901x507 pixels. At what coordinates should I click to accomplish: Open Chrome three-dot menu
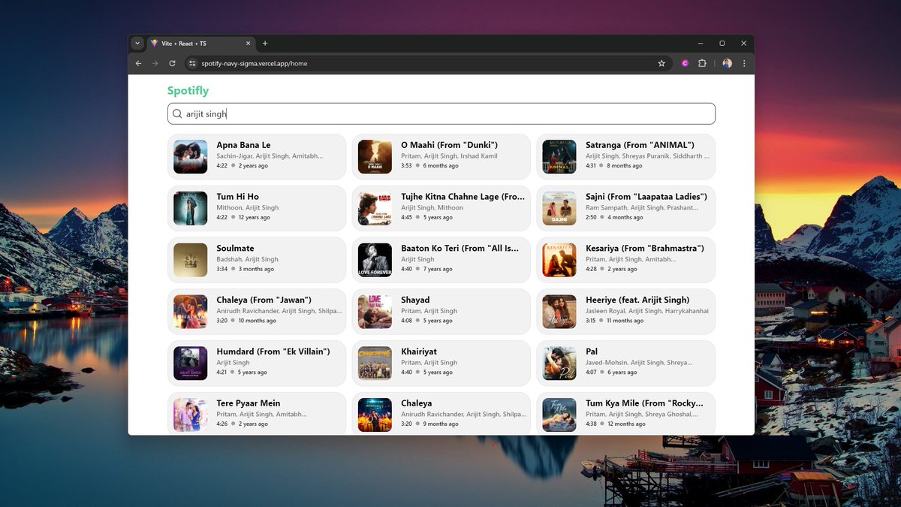744,64
